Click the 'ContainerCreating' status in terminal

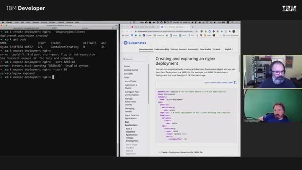click(x=65, y=47)
